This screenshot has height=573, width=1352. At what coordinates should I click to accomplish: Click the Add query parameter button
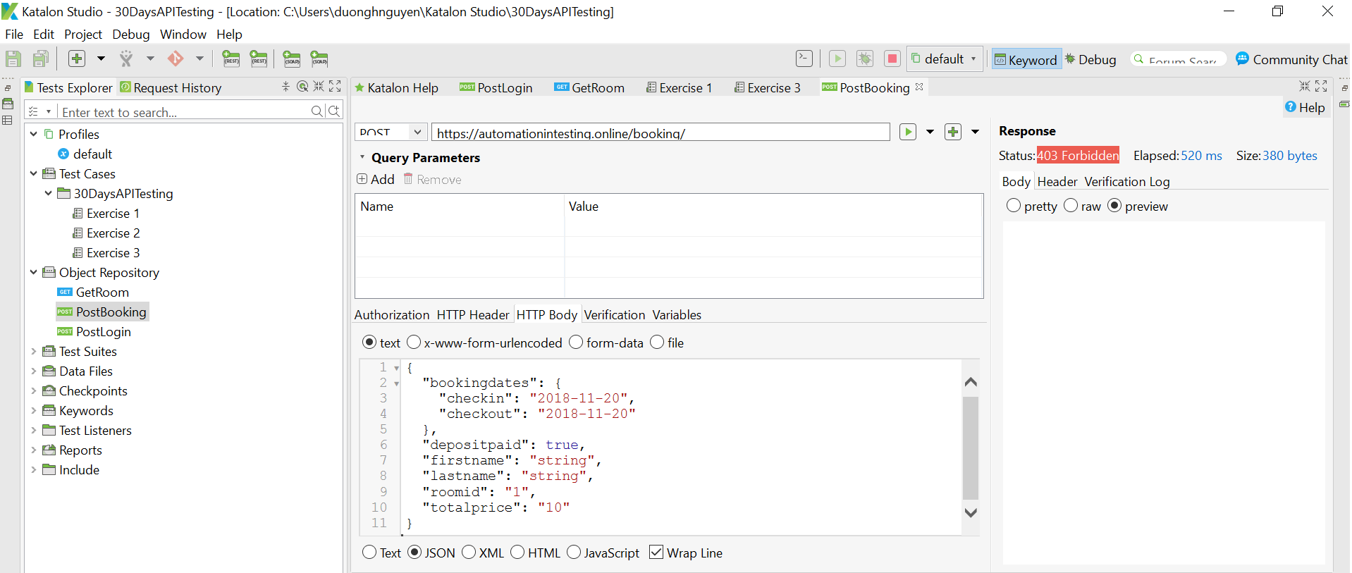click(x=376, y=180)
